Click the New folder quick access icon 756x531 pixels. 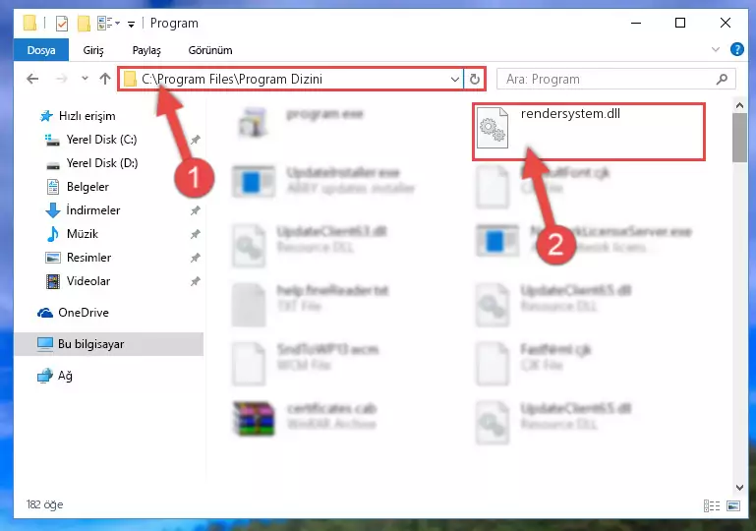84,23
